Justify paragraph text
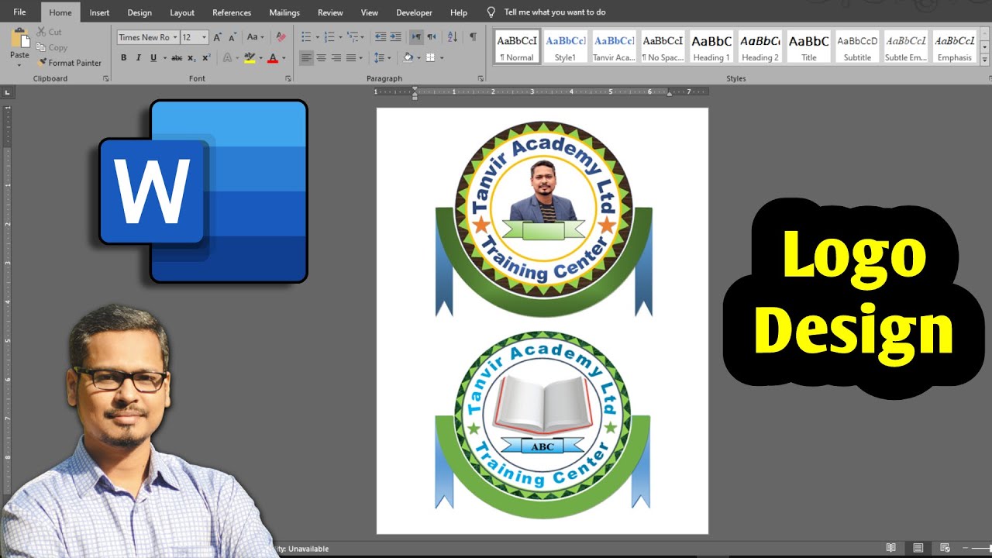Screen dimensions: 992x558 351,58
